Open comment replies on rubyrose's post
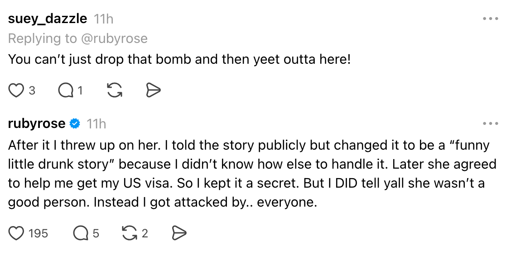 (x=81, y=233)
